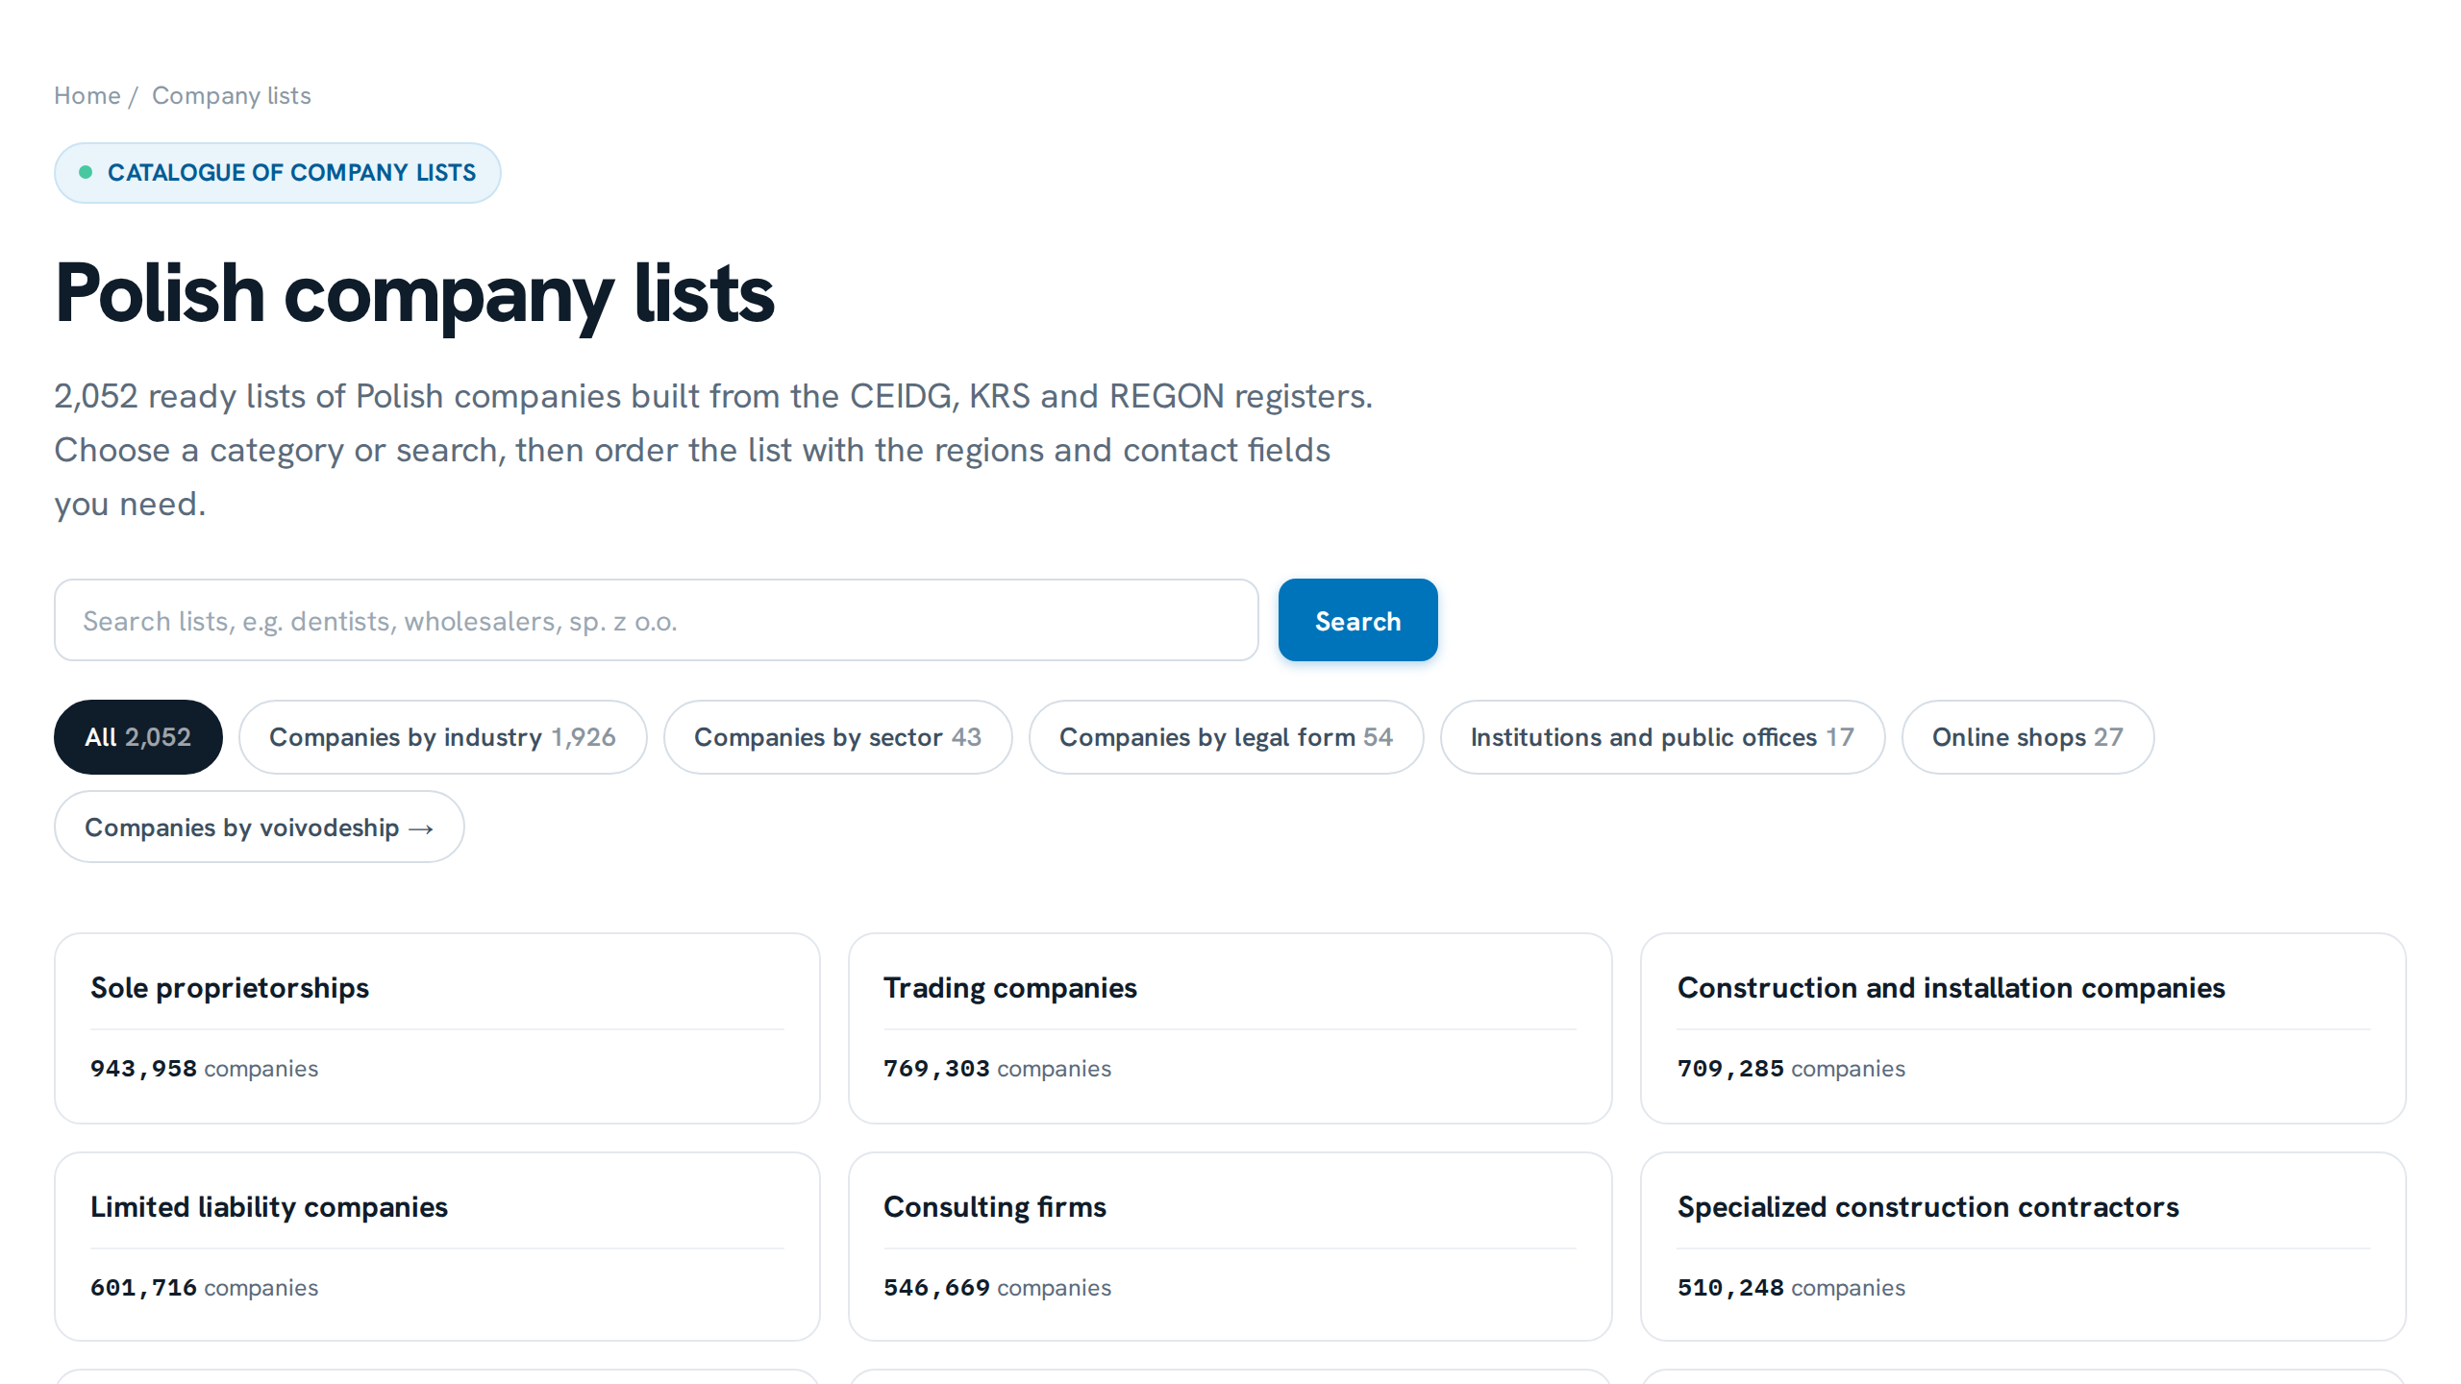Open Construction and installation companies list

[2023, 1028]
